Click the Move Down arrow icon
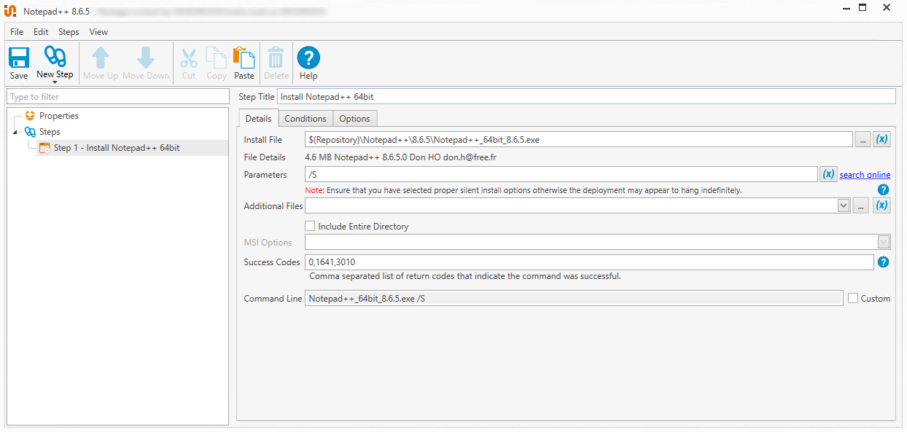This screenshot has height=432, width=907. [x=146, y=58]
